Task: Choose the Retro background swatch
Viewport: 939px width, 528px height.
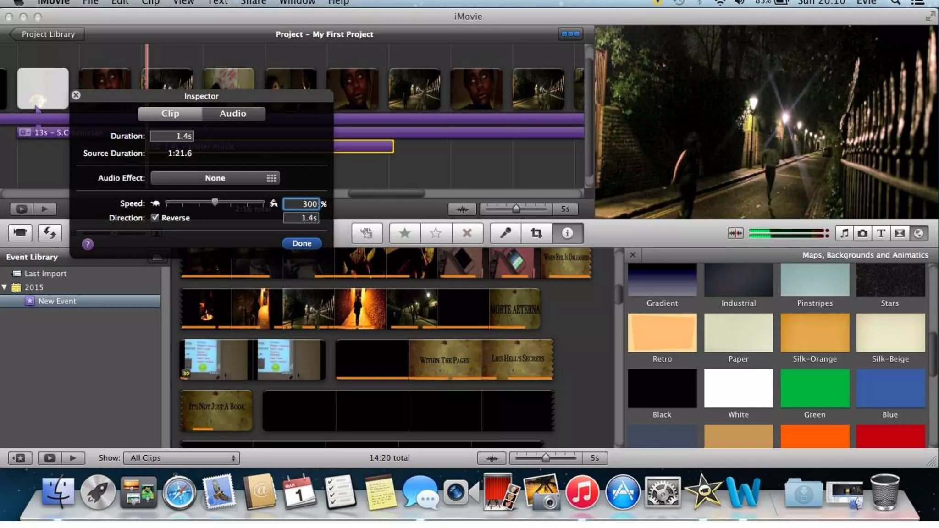Action: [x=662, y=333]
